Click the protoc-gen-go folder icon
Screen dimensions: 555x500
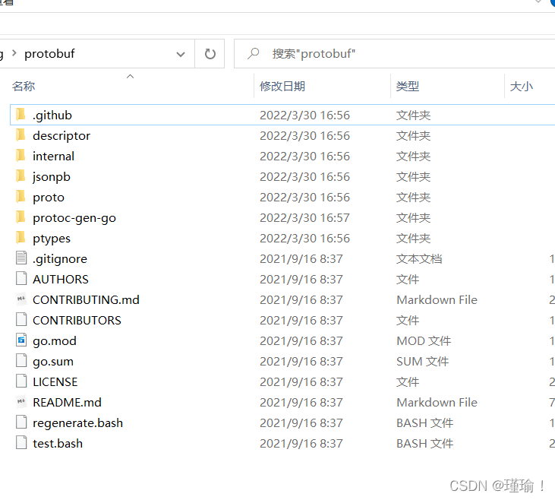coord(21,217)
